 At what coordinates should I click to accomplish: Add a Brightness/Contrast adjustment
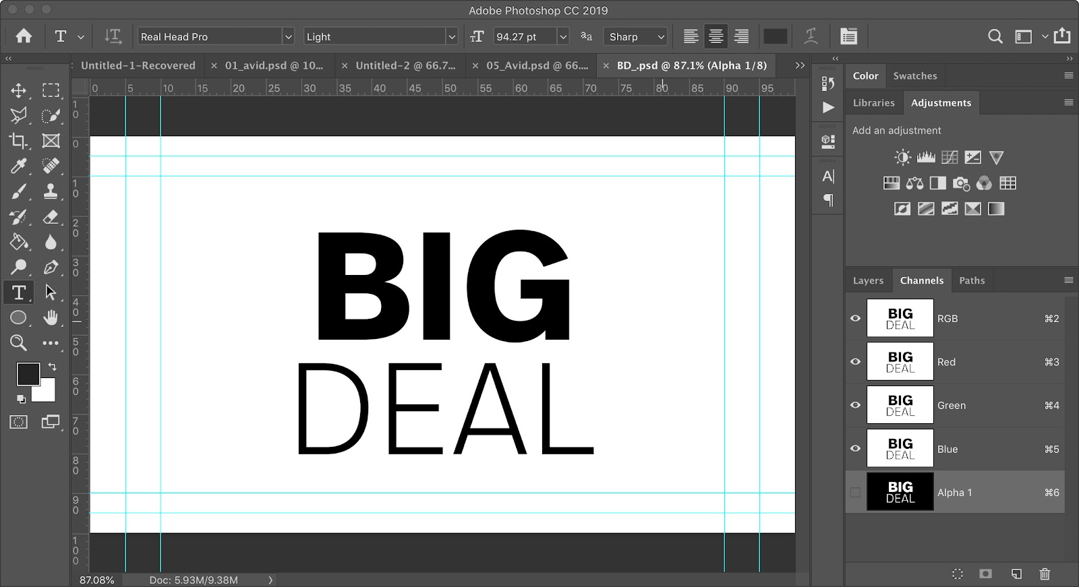(902, 158)
